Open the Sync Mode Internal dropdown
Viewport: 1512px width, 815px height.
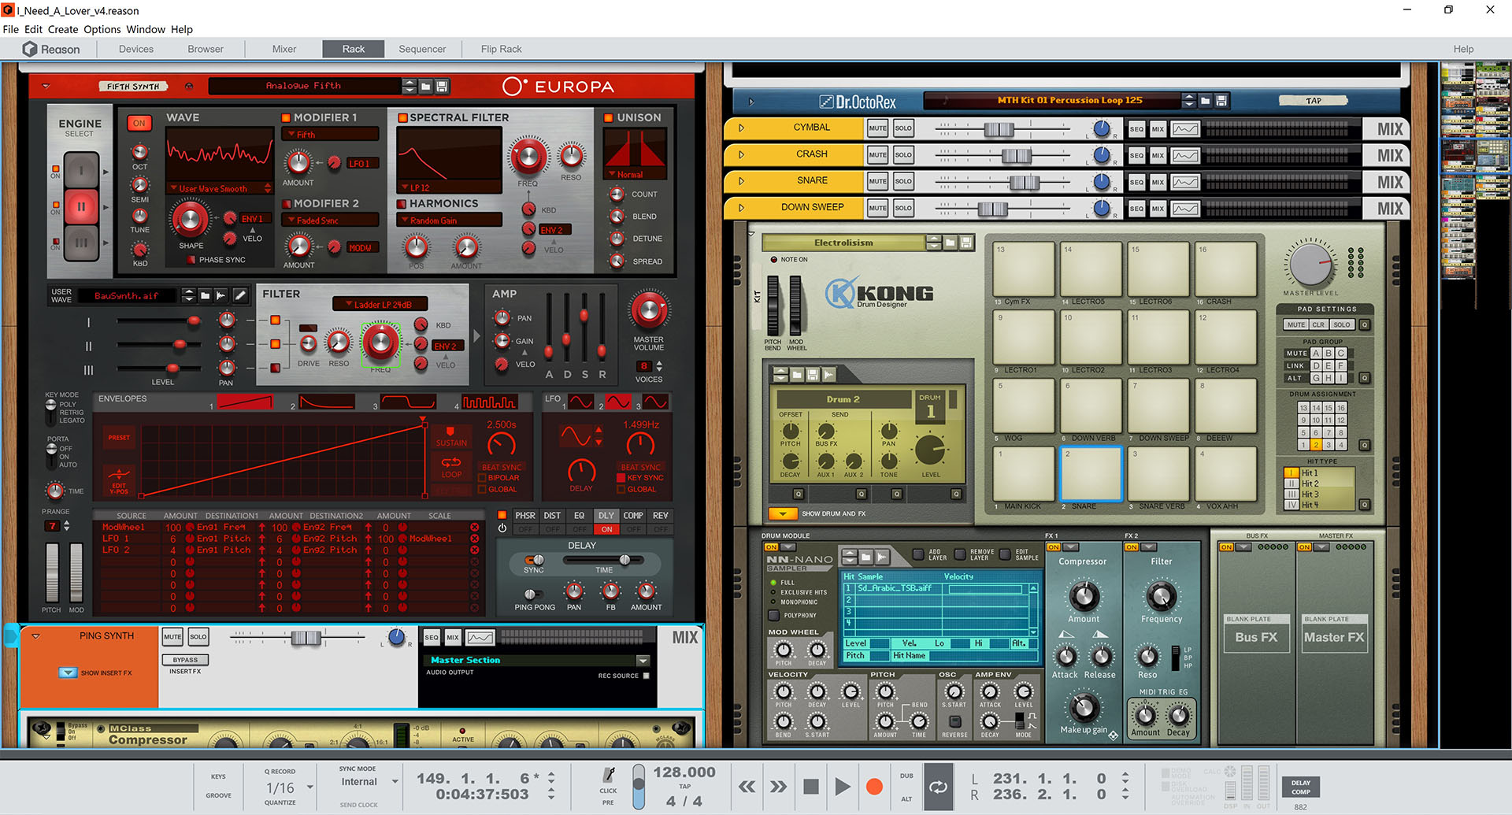[x=395, y=782]
